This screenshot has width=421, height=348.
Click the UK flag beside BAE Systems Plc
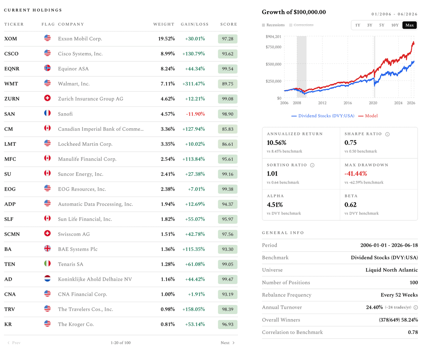(47, 249)
